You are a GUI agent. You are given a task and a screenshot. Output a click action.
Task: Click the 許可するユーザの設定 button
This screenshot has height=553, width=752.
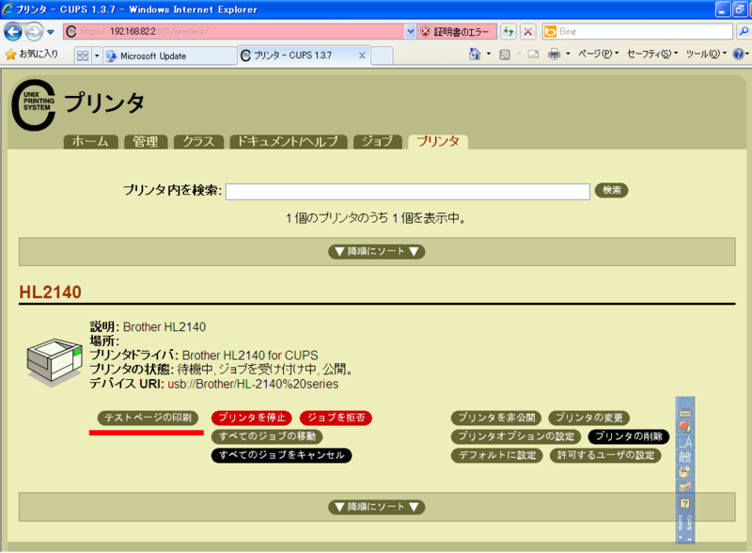[x=605, y=455]
